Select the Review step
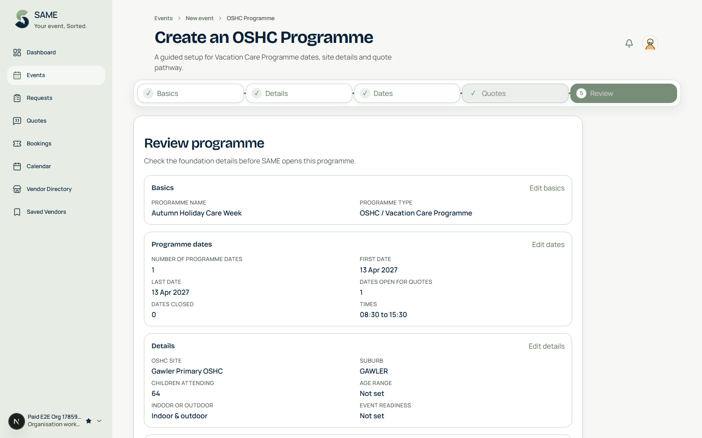 [x=623, y=93]
